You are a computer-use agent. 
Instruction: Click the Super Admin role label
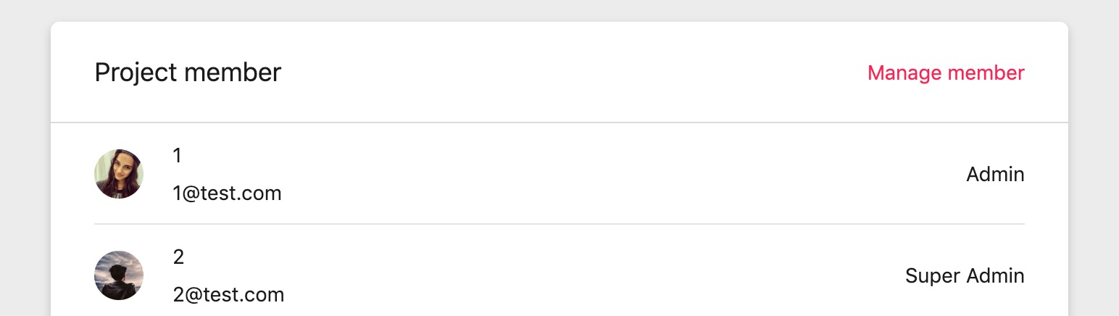pos(965,275)
